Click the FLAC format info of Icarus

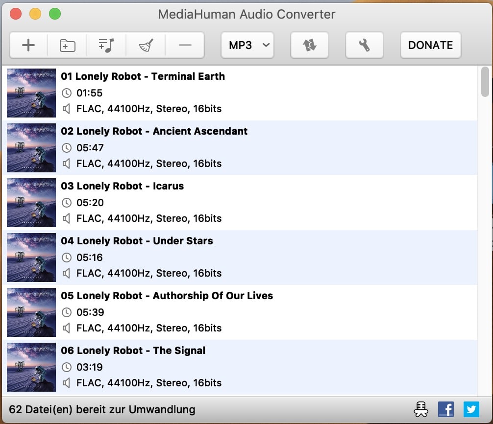(149, 218)
